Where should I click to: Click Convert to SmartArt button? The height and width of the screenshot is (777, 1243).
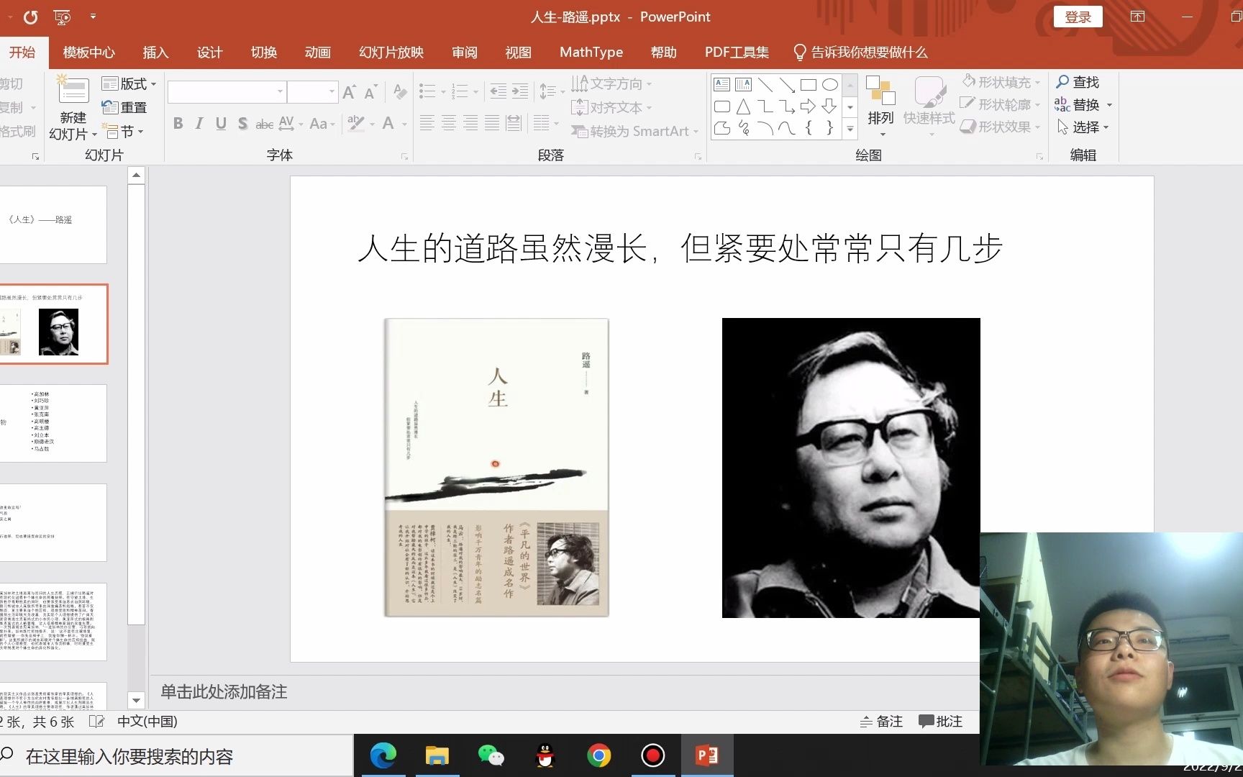pyautogui.click(x=634, y=132)
